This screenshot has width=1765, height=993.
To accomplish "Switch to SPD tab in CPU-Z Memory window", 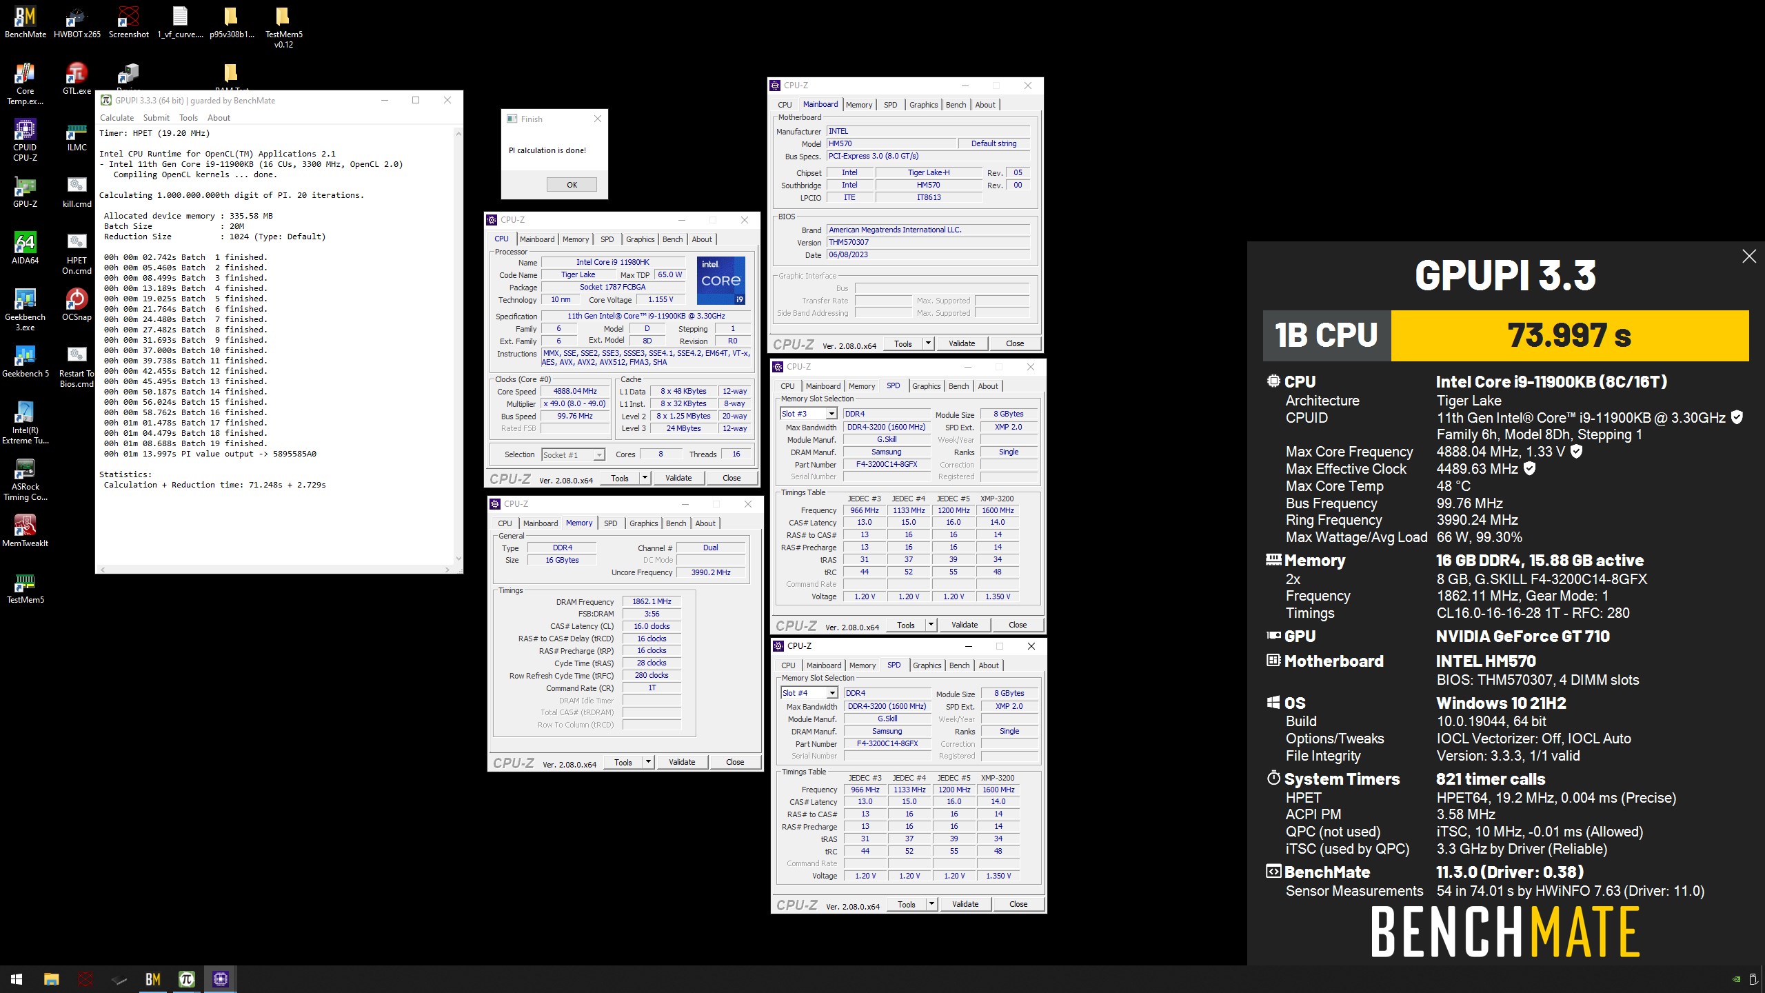I will point(610,523).
